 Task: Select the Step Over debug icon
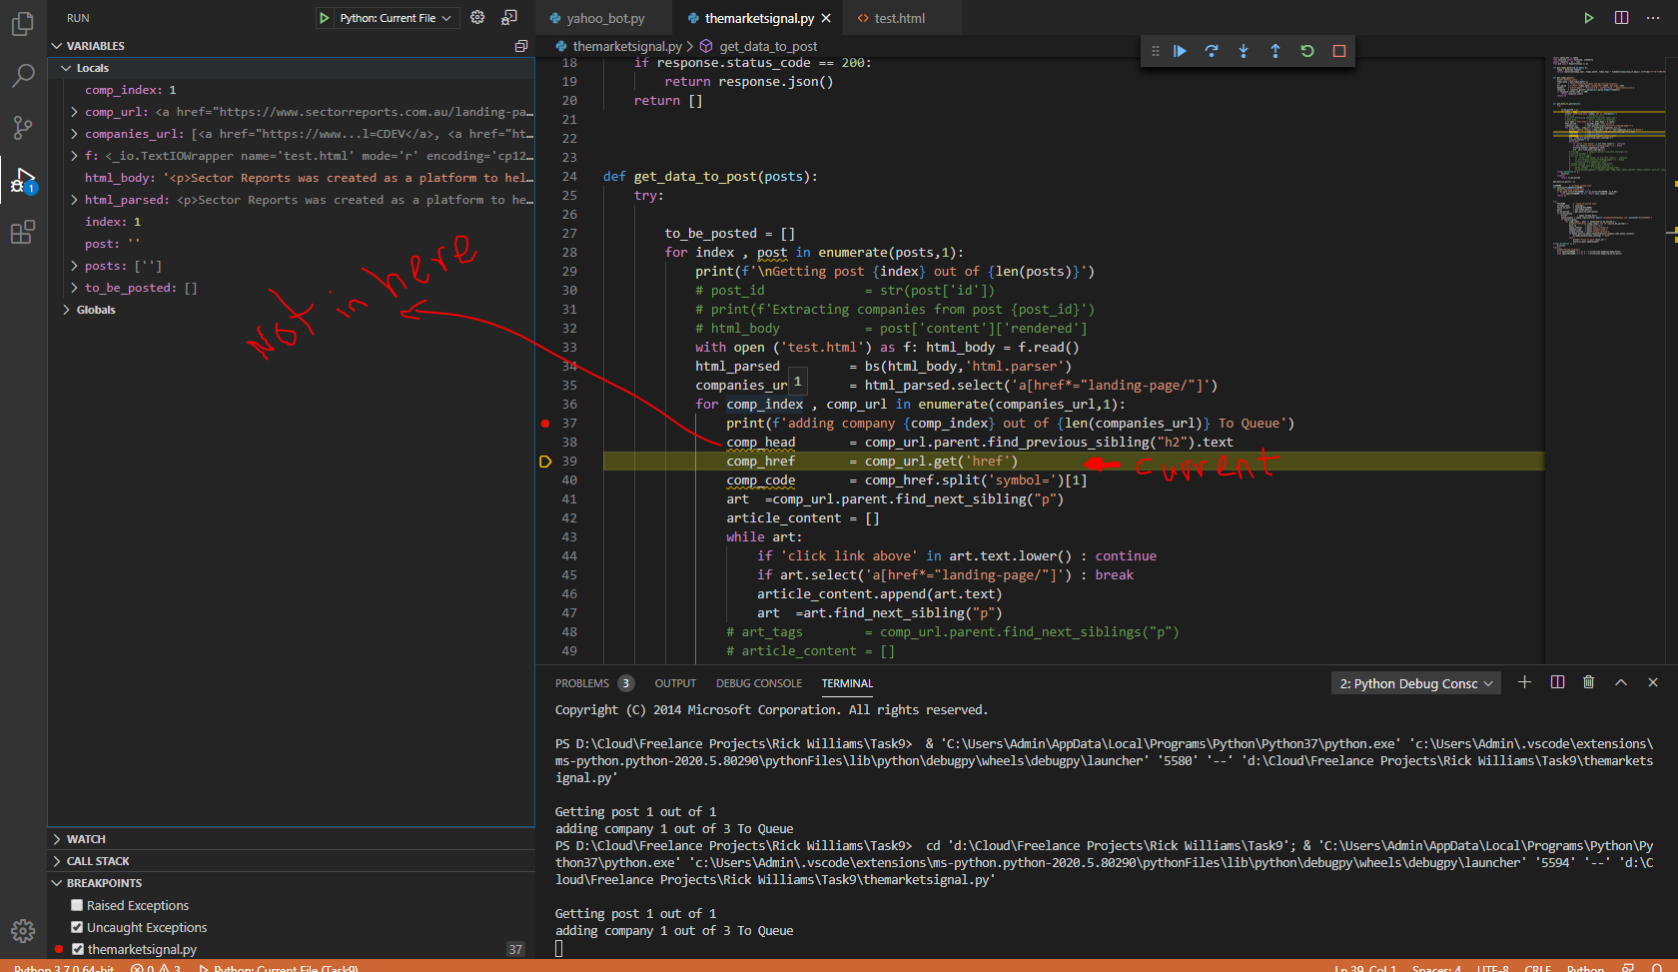[1212, 50]
